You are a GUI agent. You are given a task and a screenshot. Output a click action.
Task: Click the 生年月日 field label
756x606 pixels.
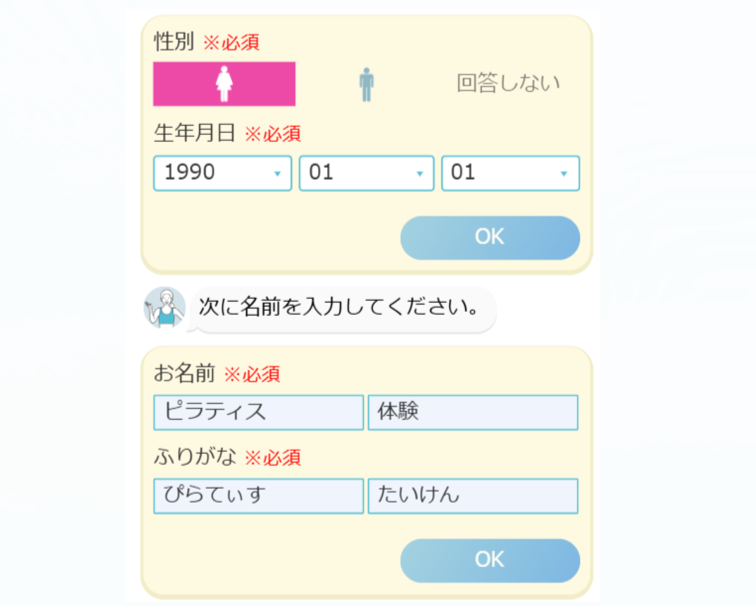coord(195,133)
